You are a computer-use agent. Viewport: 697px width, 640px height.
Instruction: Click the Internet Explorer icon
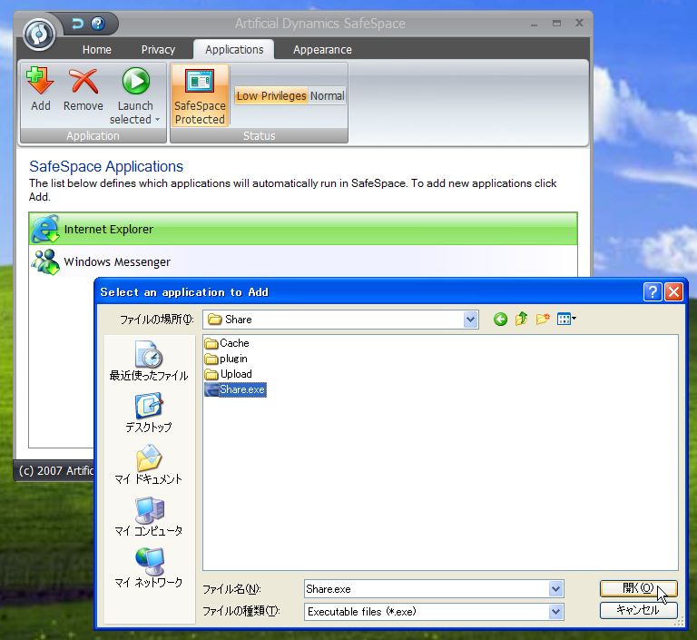click(x=45, y=229)
